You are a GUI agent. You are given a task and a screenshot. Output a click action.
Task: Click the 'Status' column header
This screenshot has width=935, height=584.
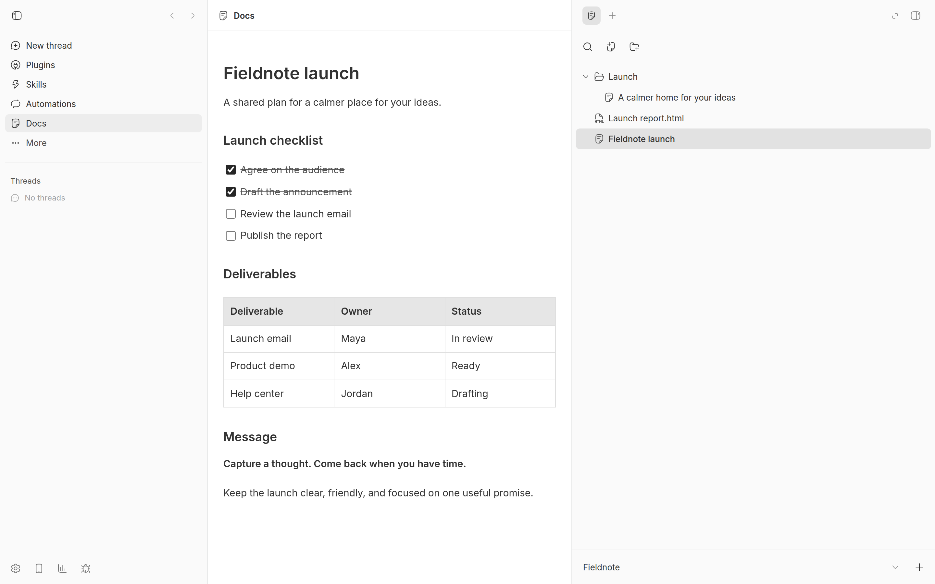[500, 311]
